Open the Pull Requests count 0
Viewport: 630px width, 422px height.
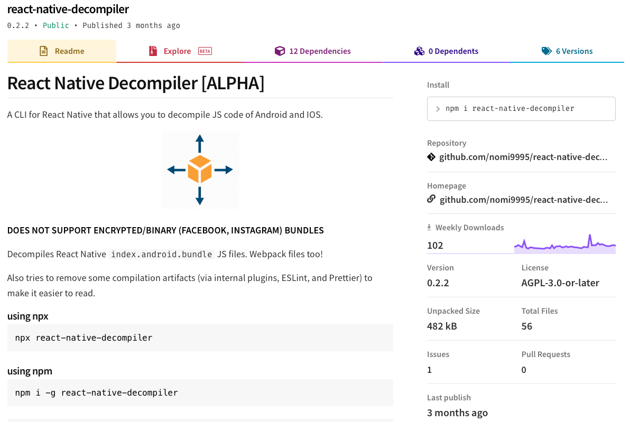(x=524, y=369)
